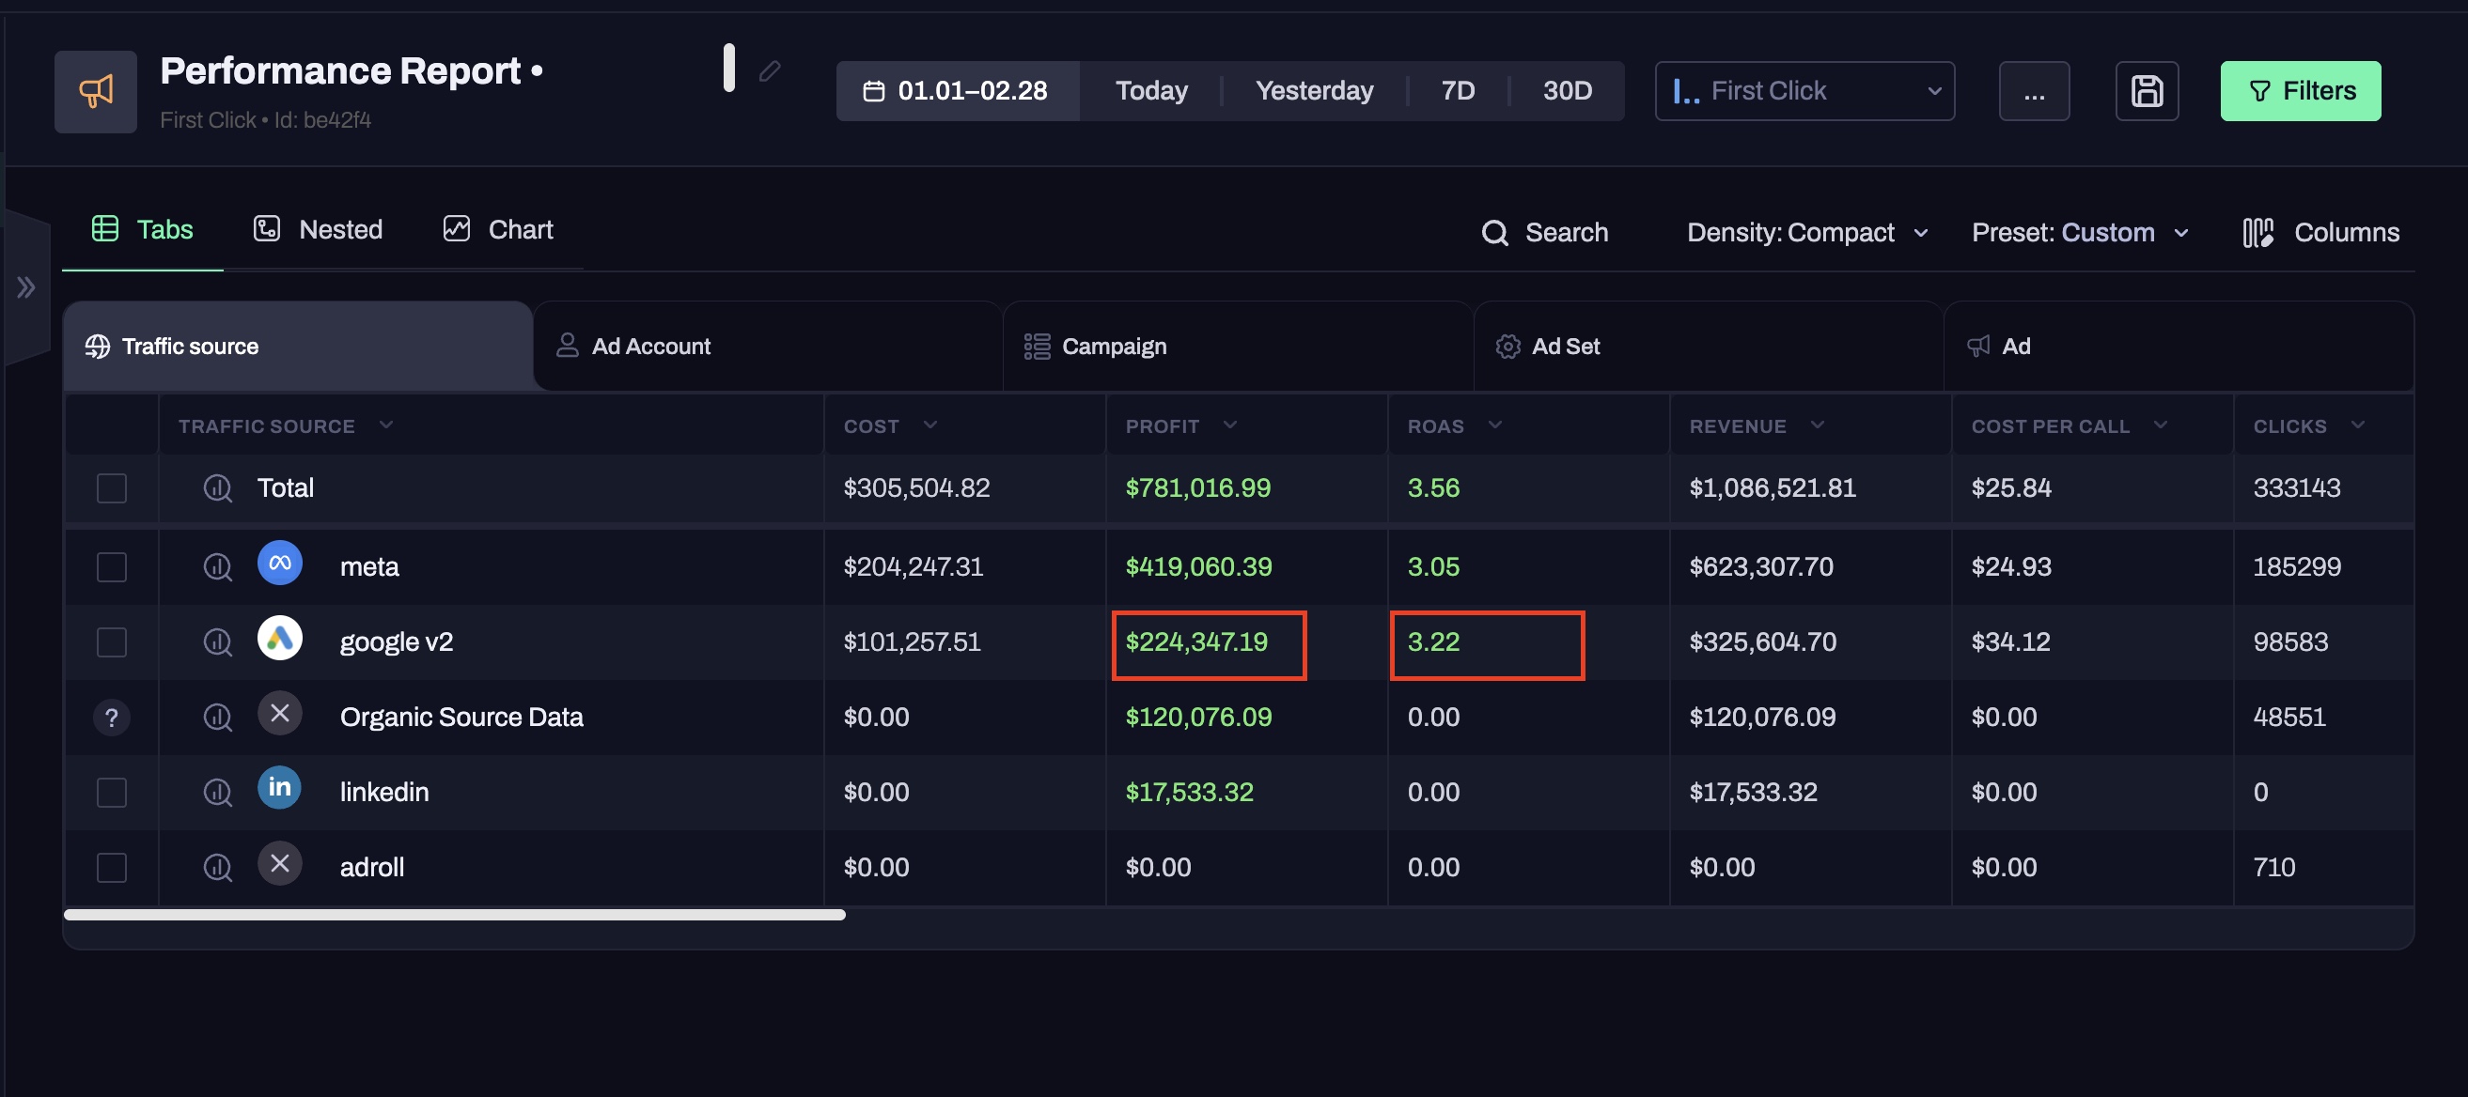The height and width of the screenshot is (1097, 2468).
Task: Tick the Total row checkbox
Action: click(x=112, y=488)
